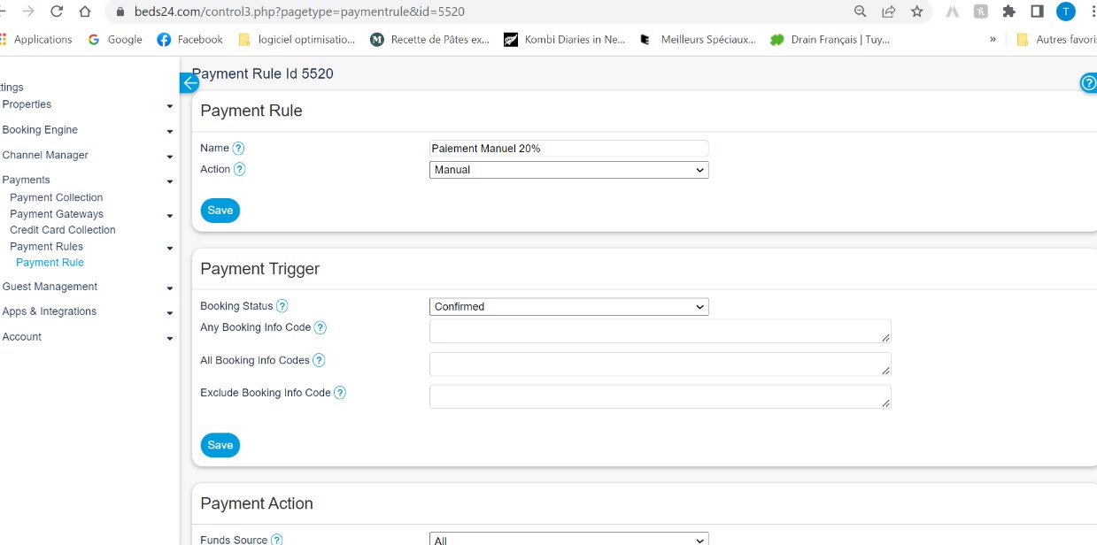
Task: Open help for Booking Status field
Action: (282, 306)
